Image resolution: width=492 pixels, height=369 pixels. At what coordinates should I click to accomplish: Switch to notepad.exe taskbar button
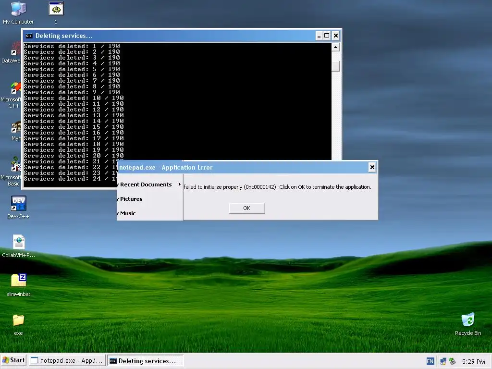[x=67, y=361]
